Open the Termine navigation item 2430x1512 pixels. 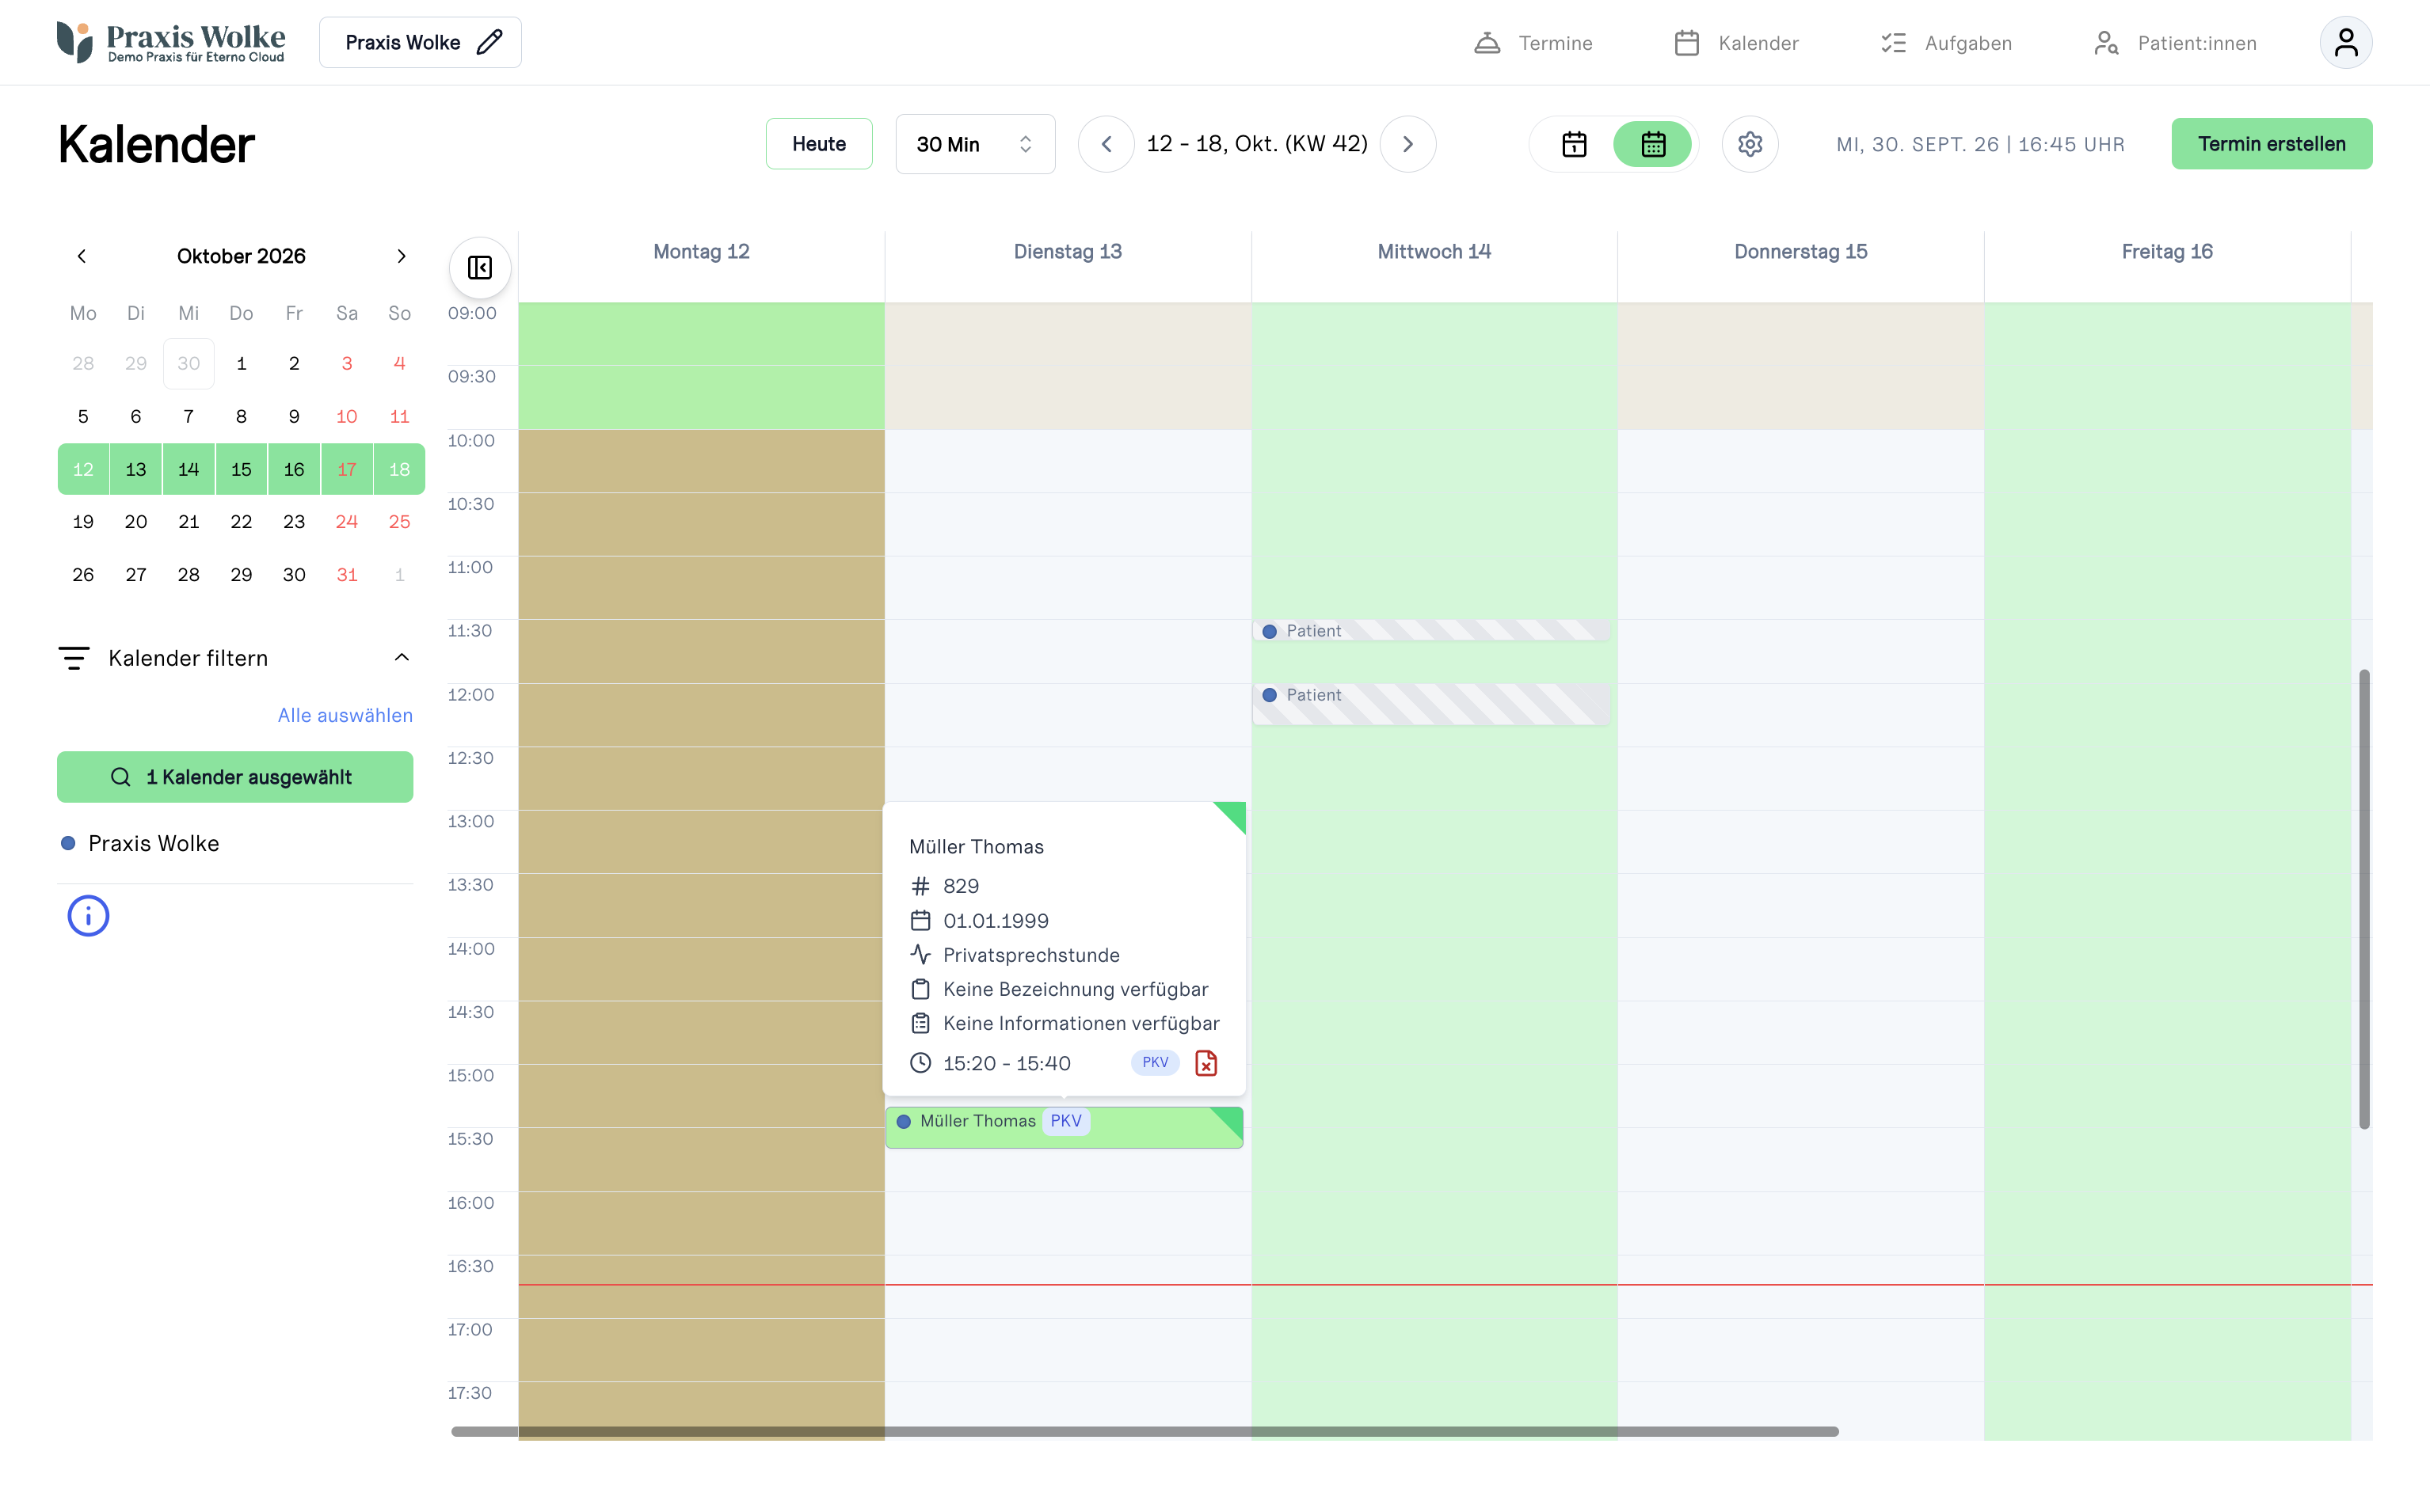point(1533,43)
